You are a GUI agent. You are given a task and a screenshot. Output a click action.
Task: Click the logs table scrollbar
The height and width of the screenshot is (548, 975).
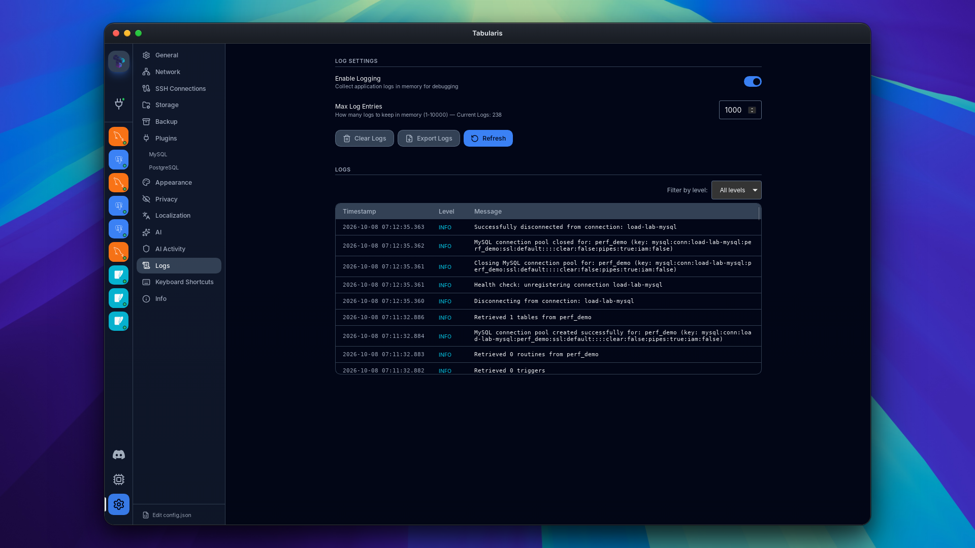coord(759,213)
